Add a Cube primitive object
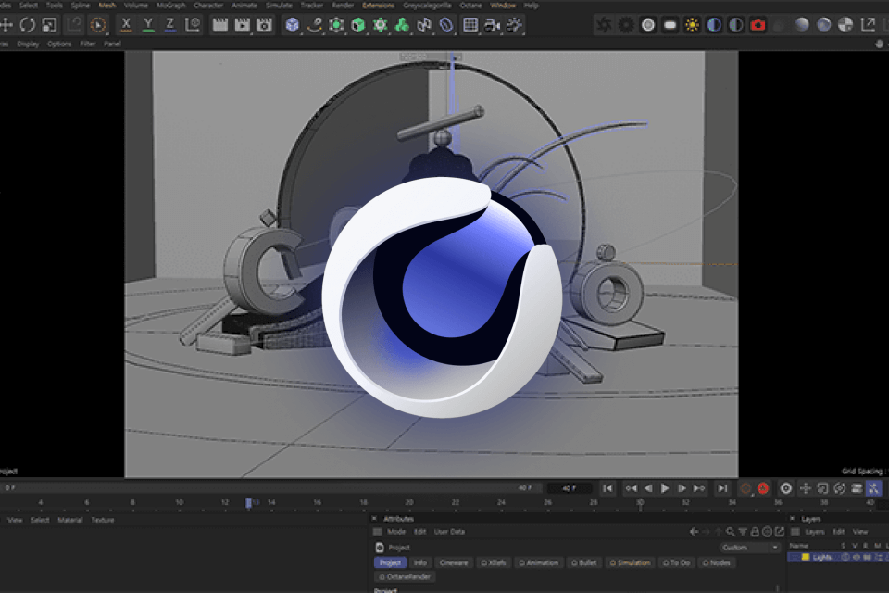 click(x=292, y=25)
